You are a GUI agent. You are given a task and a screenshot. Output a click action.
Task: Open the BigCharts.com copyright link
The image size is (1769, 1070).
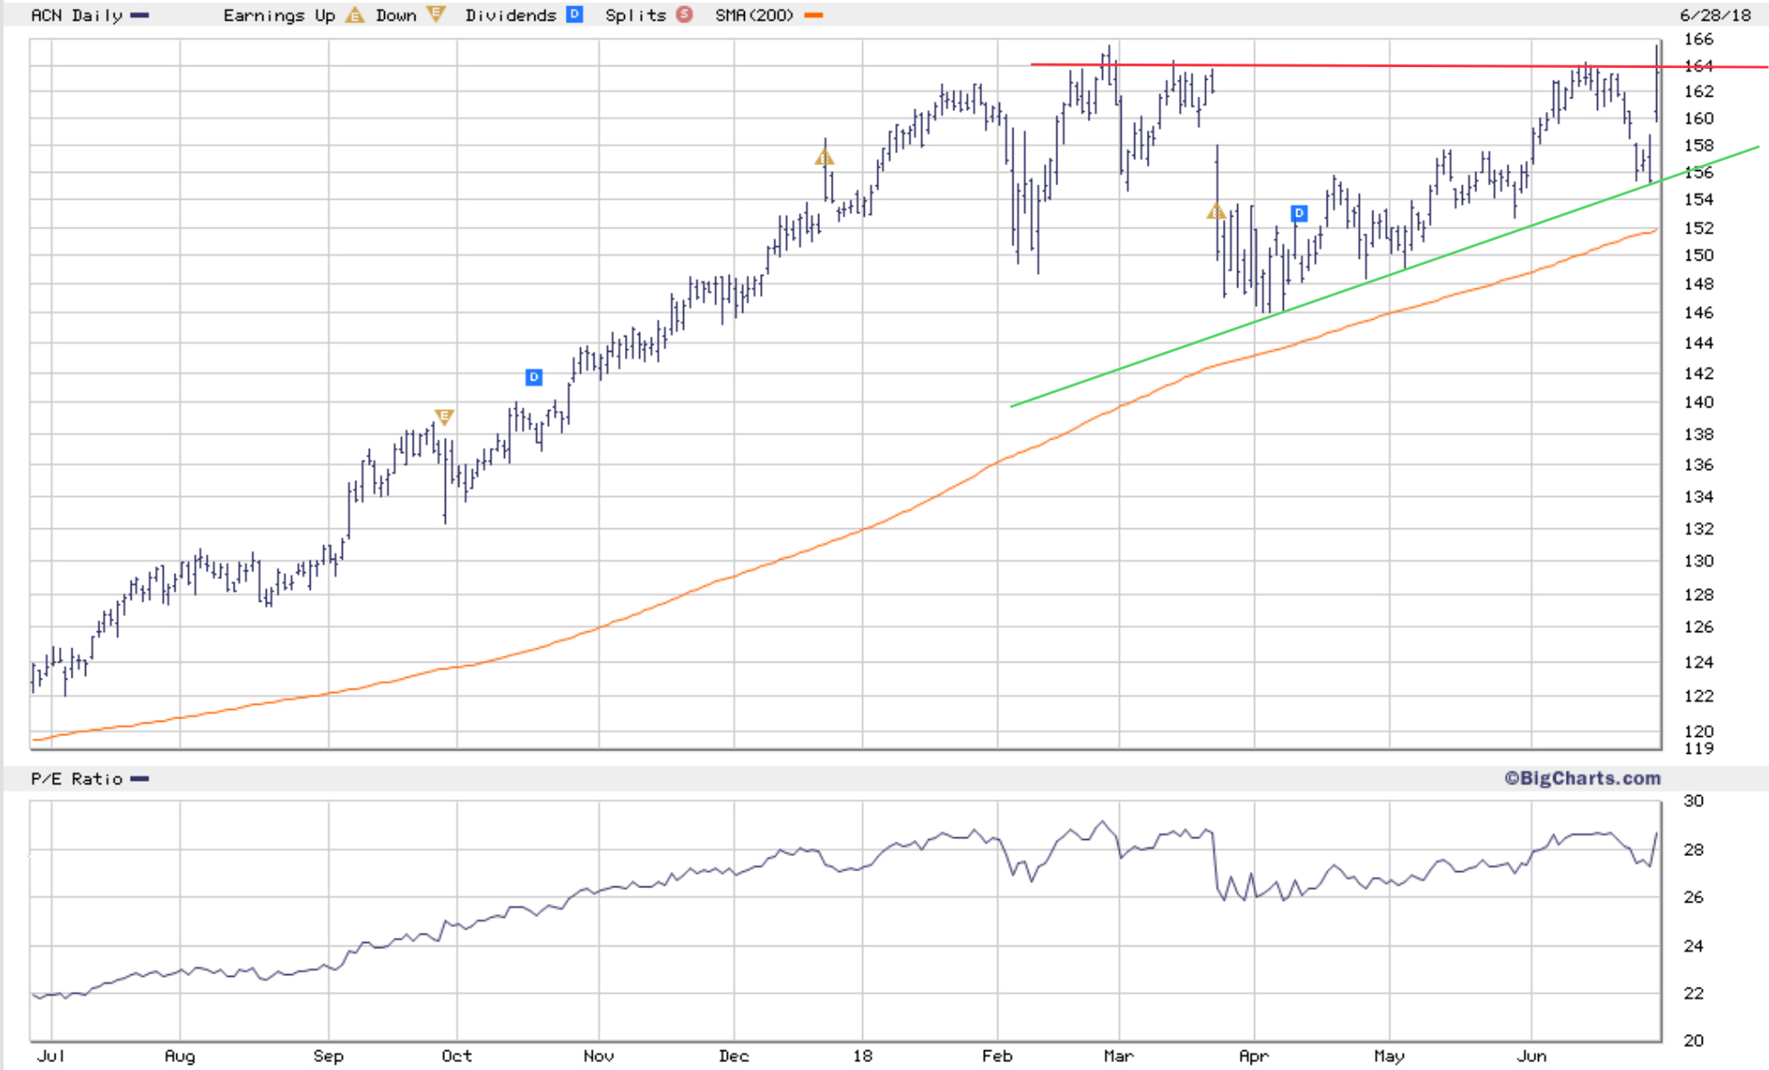[1582, 778]
